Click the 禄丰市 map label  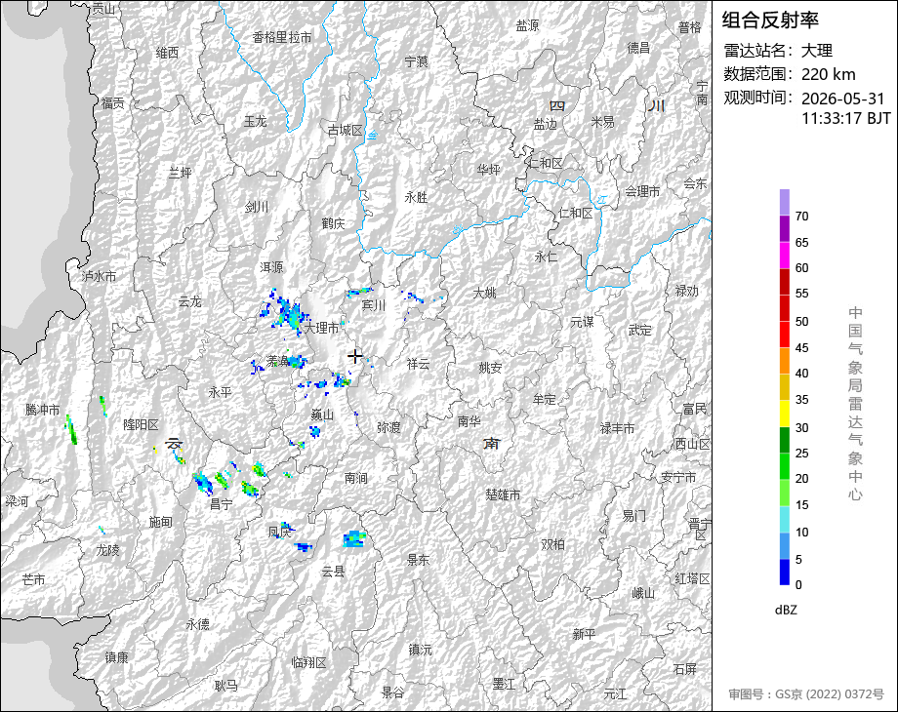[x=617, y=428]
